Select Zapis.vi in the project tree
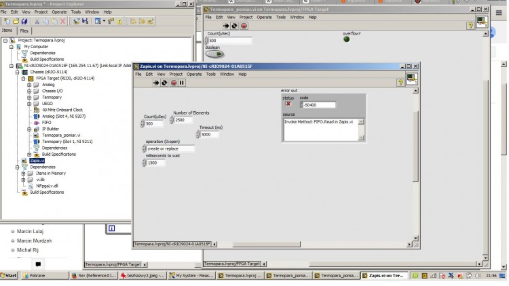 click(37, 161)
